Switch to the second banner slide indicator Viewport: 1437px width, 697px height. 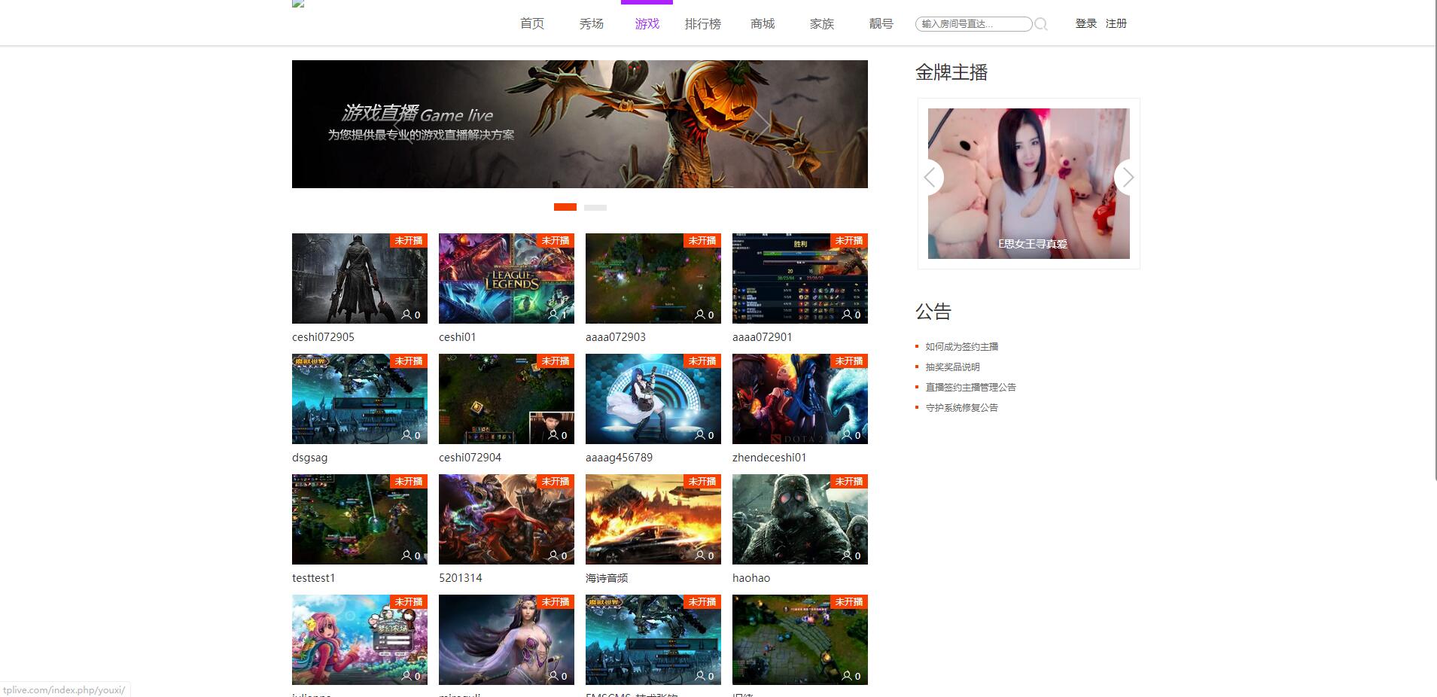(x=595, y=207)
